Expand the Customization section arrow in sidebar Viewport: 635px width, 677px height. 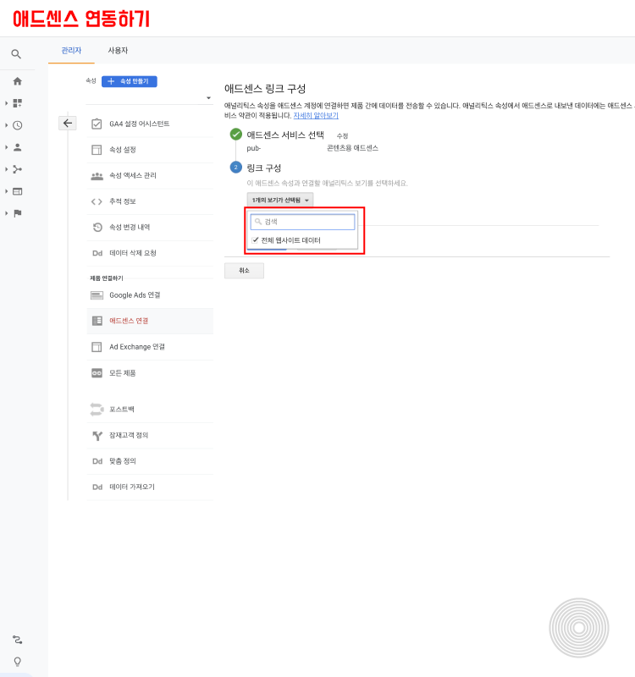pos(6,103)
